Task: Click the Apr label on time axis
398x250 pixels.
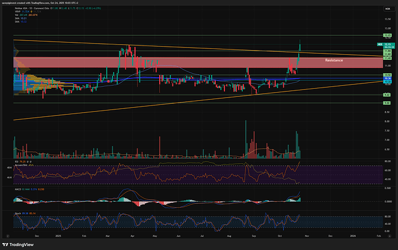Action: tap(133, 236)
